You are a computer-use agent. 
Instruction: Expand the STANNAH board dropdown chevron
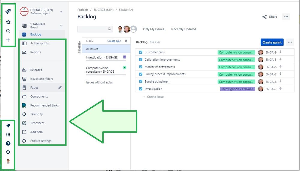(62, 25)
